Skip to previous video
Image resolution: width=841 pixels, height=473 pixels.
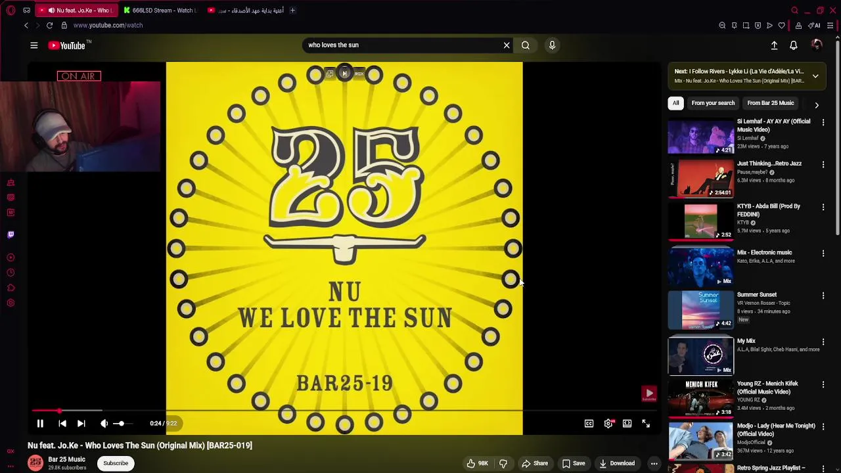pyautogui.click(x=62, y=424)
